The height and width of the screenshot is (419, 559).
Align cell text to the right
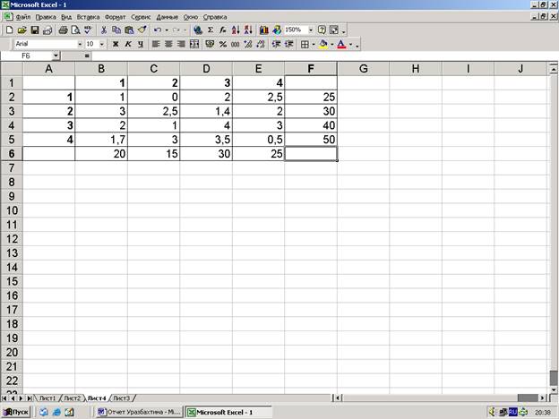click(182, 44)
